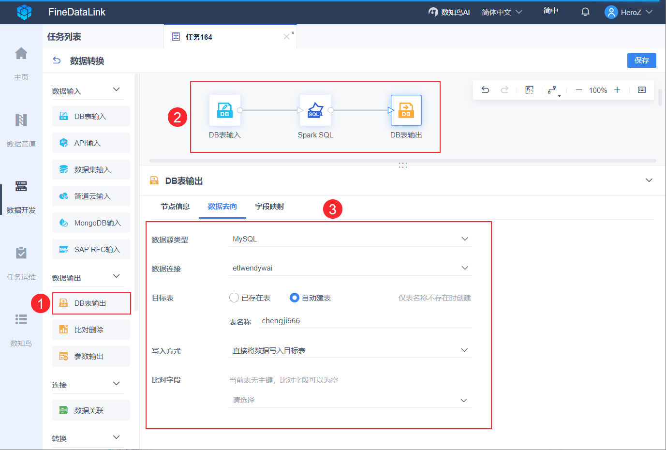Pick MongoDB输入 operator from palette
666x450 pixels.
pos(91,223)
